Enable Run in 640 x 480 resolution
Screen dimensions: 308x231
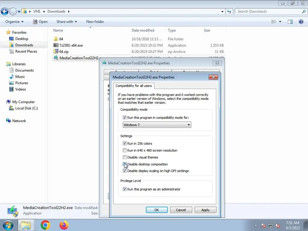click(125, 150)
